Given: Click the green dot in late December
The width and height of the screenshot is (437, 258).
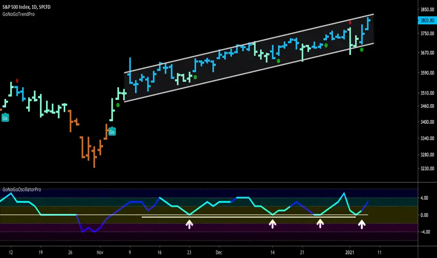Looking at the screenshot, I should click(x=326, y=45).
